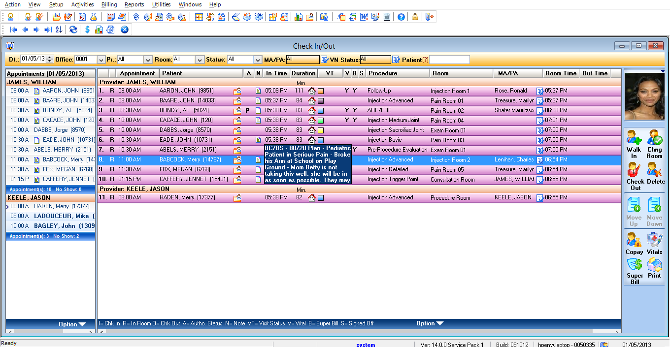Viewport: 670px width, 347px height.
Task: Open the Utilities menu
Action: [x=161, y=4]
